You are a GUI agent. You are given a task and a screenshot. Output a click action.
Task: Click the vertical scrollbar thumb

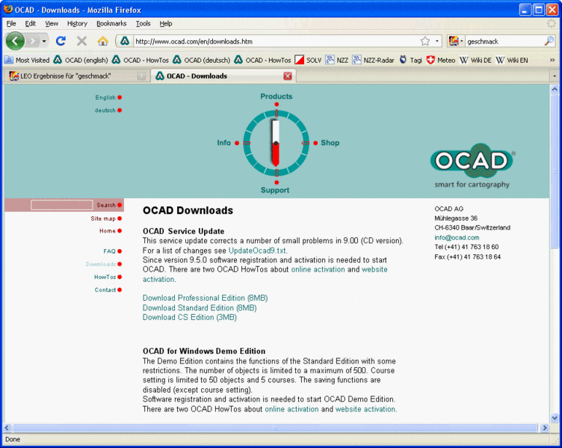tap(555, 171)
